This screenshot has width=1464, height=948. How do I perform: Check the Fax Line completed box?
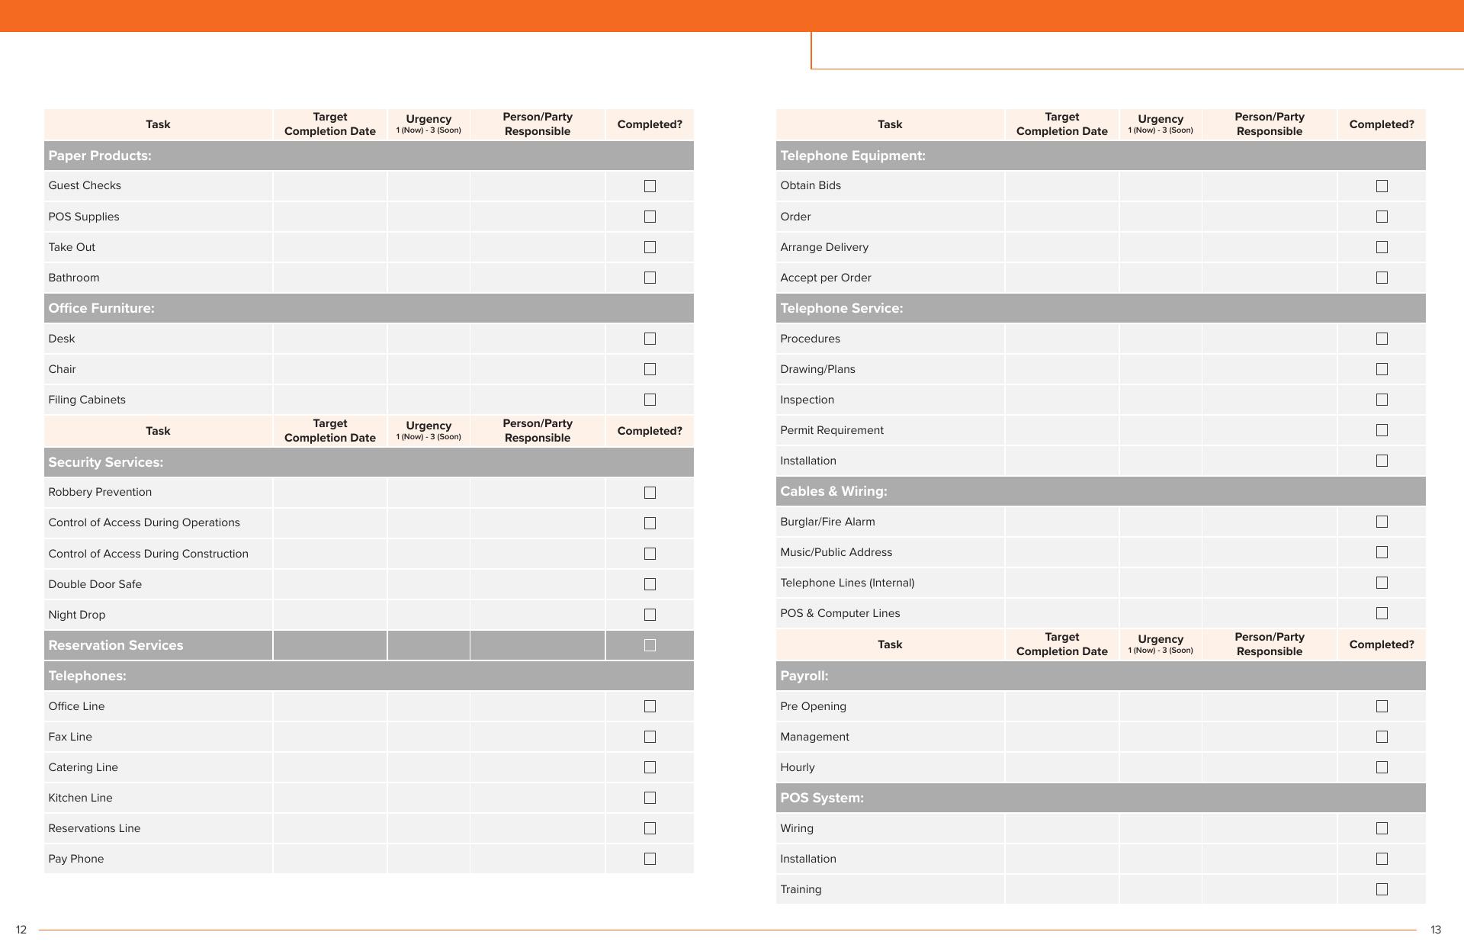coord(650,737)
